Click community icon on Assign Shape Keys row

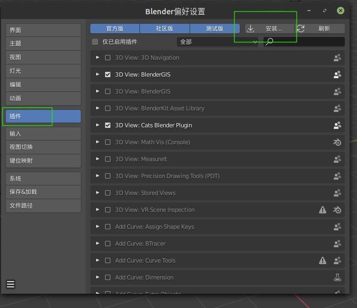[337, 227]
